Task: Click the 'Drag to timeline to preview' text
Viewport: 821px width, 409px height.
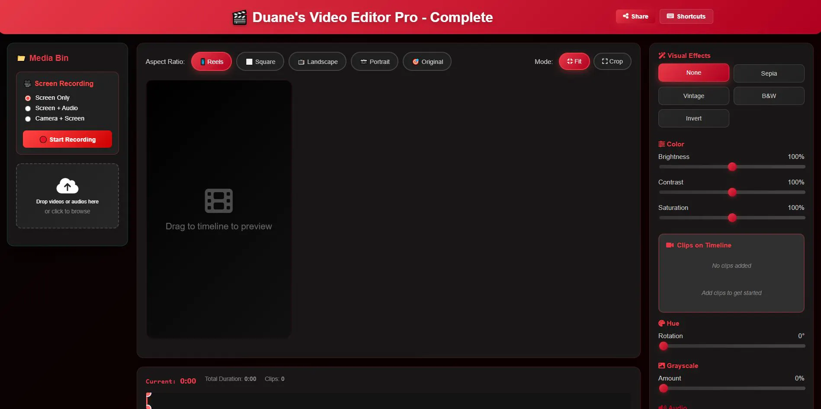Action: click(x=219, y=226)
